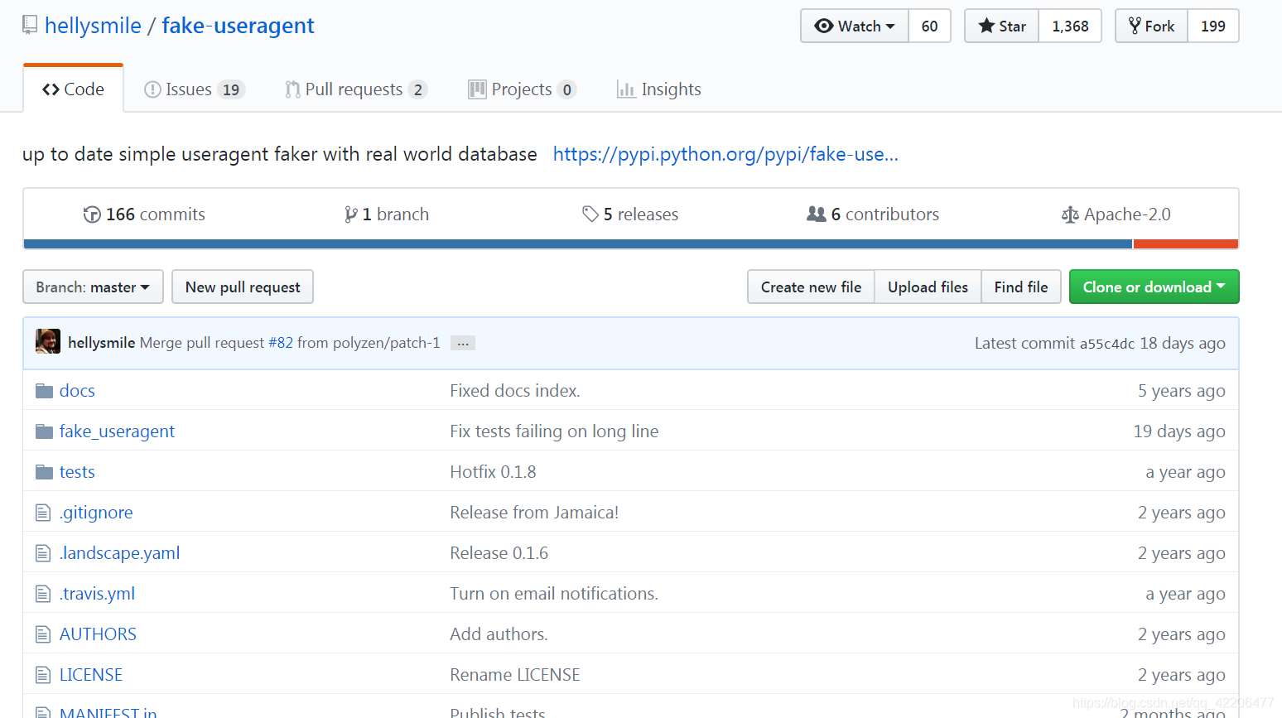This screenshot has width=1282, height=718.
Task: Open pull request #82 link
Action: [281, 343]
